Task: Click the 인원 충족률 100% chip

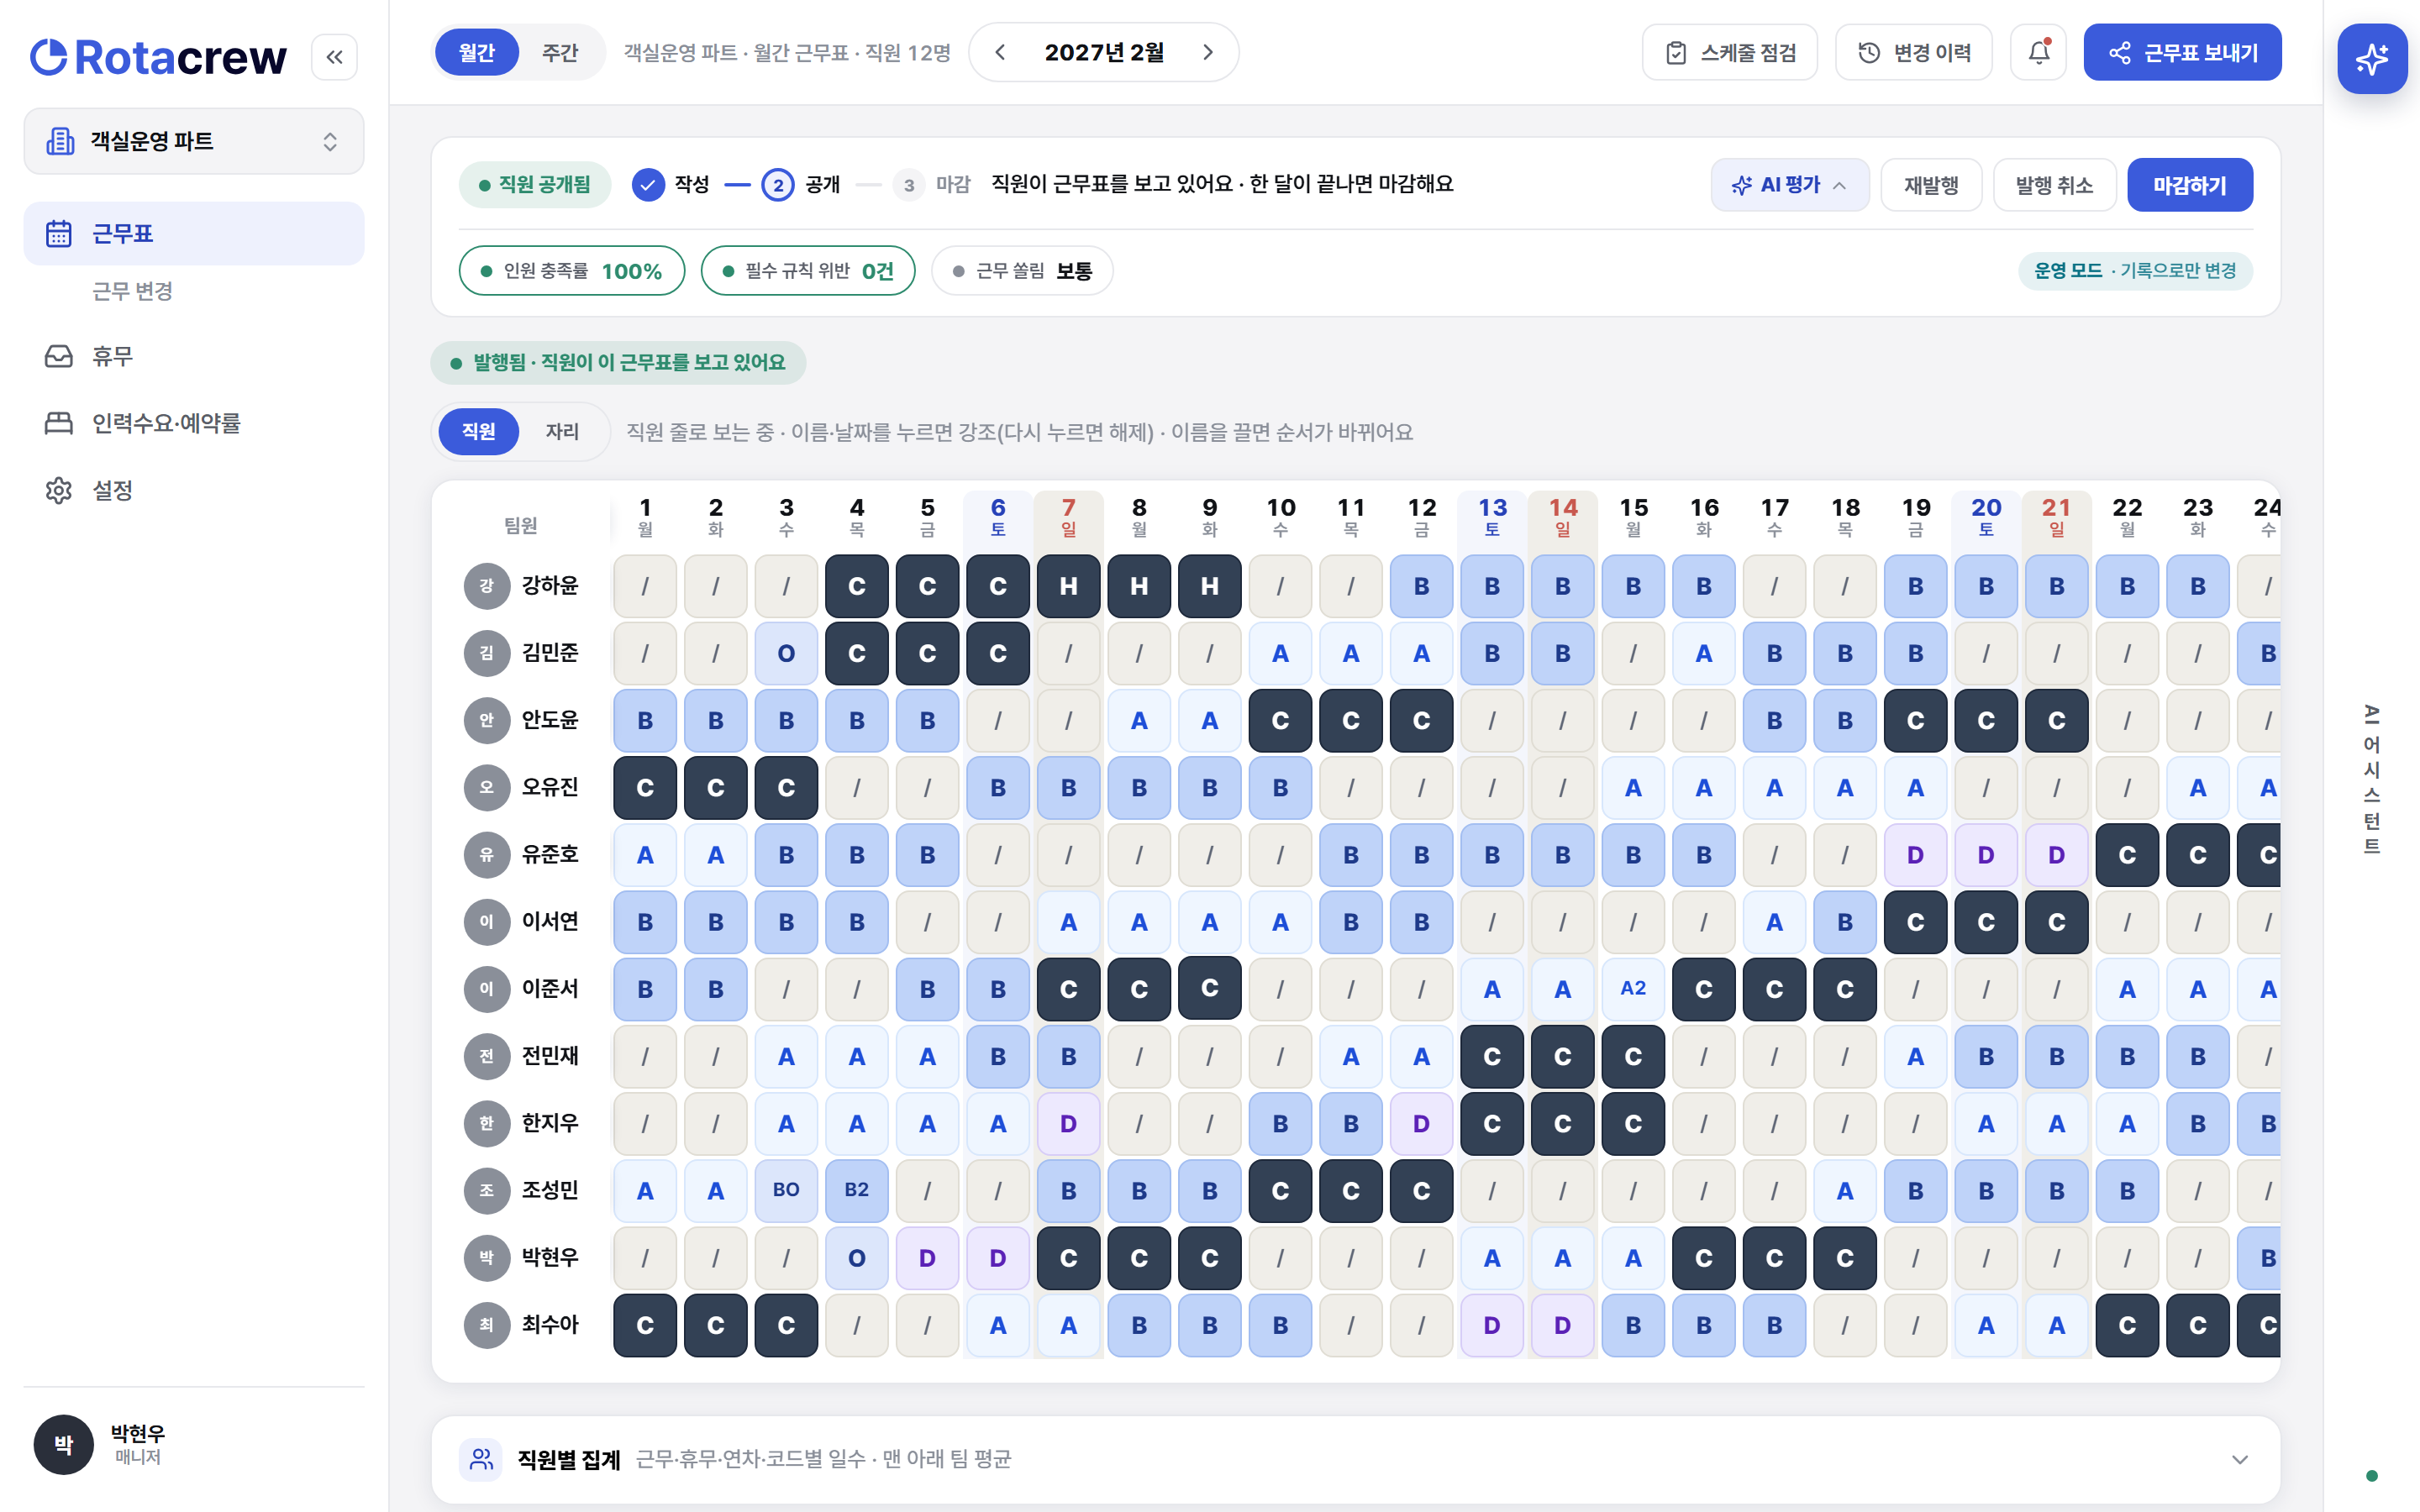Action: click(571, 271)
